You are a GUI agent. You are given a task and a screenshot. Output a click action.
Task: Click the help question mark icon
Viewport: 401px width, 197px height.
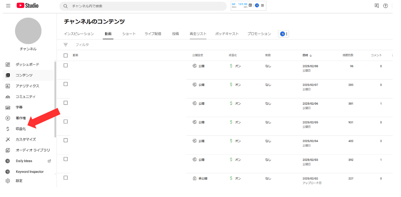pyautogui.click(x=385, y=6)
